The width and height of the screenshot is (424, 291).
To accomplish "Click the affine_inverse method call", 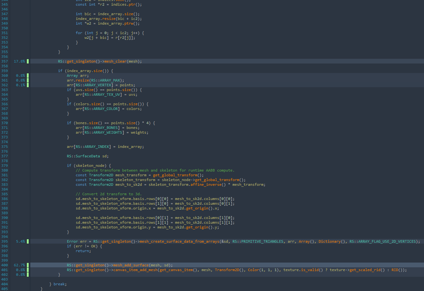I will [206, 185].
